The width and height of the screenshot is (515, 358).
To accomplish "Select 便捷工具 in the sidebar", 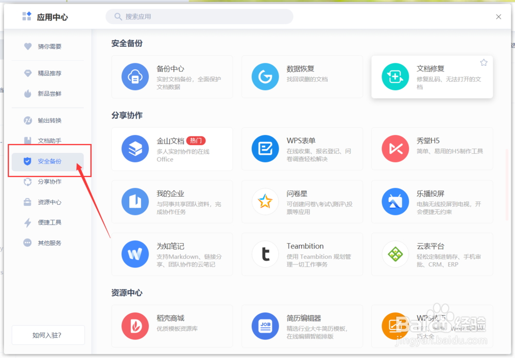I will (47, 223).
